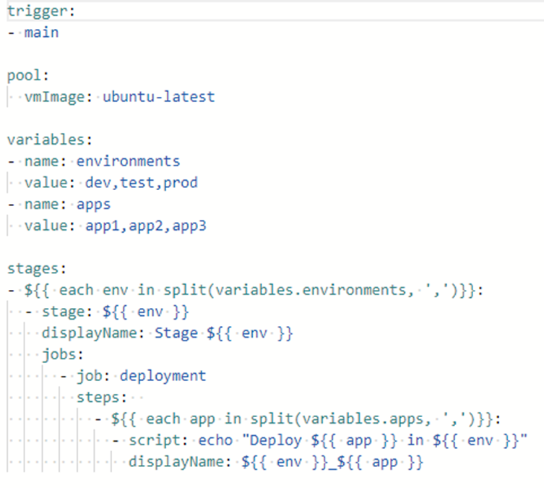Click the quoted "Deploy" string in the echo command
544x488 pixels.
pos(254,440)
